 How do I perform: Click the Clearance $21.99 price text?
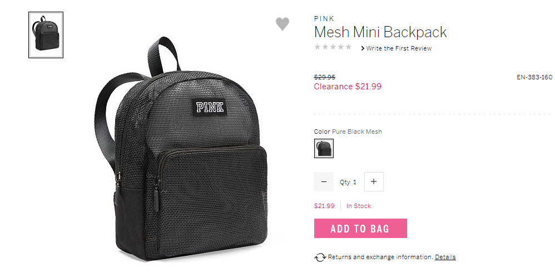348,87
